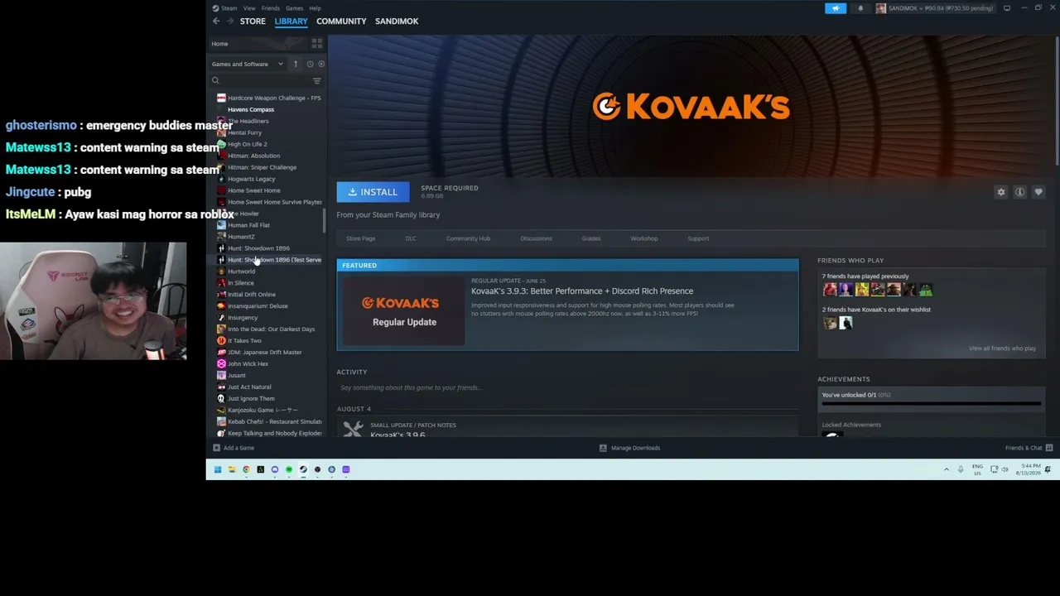Open Friends & Chat panel
This screenshot has width=1060, height=596.
pyautogui.click(x=1029, y=448)
